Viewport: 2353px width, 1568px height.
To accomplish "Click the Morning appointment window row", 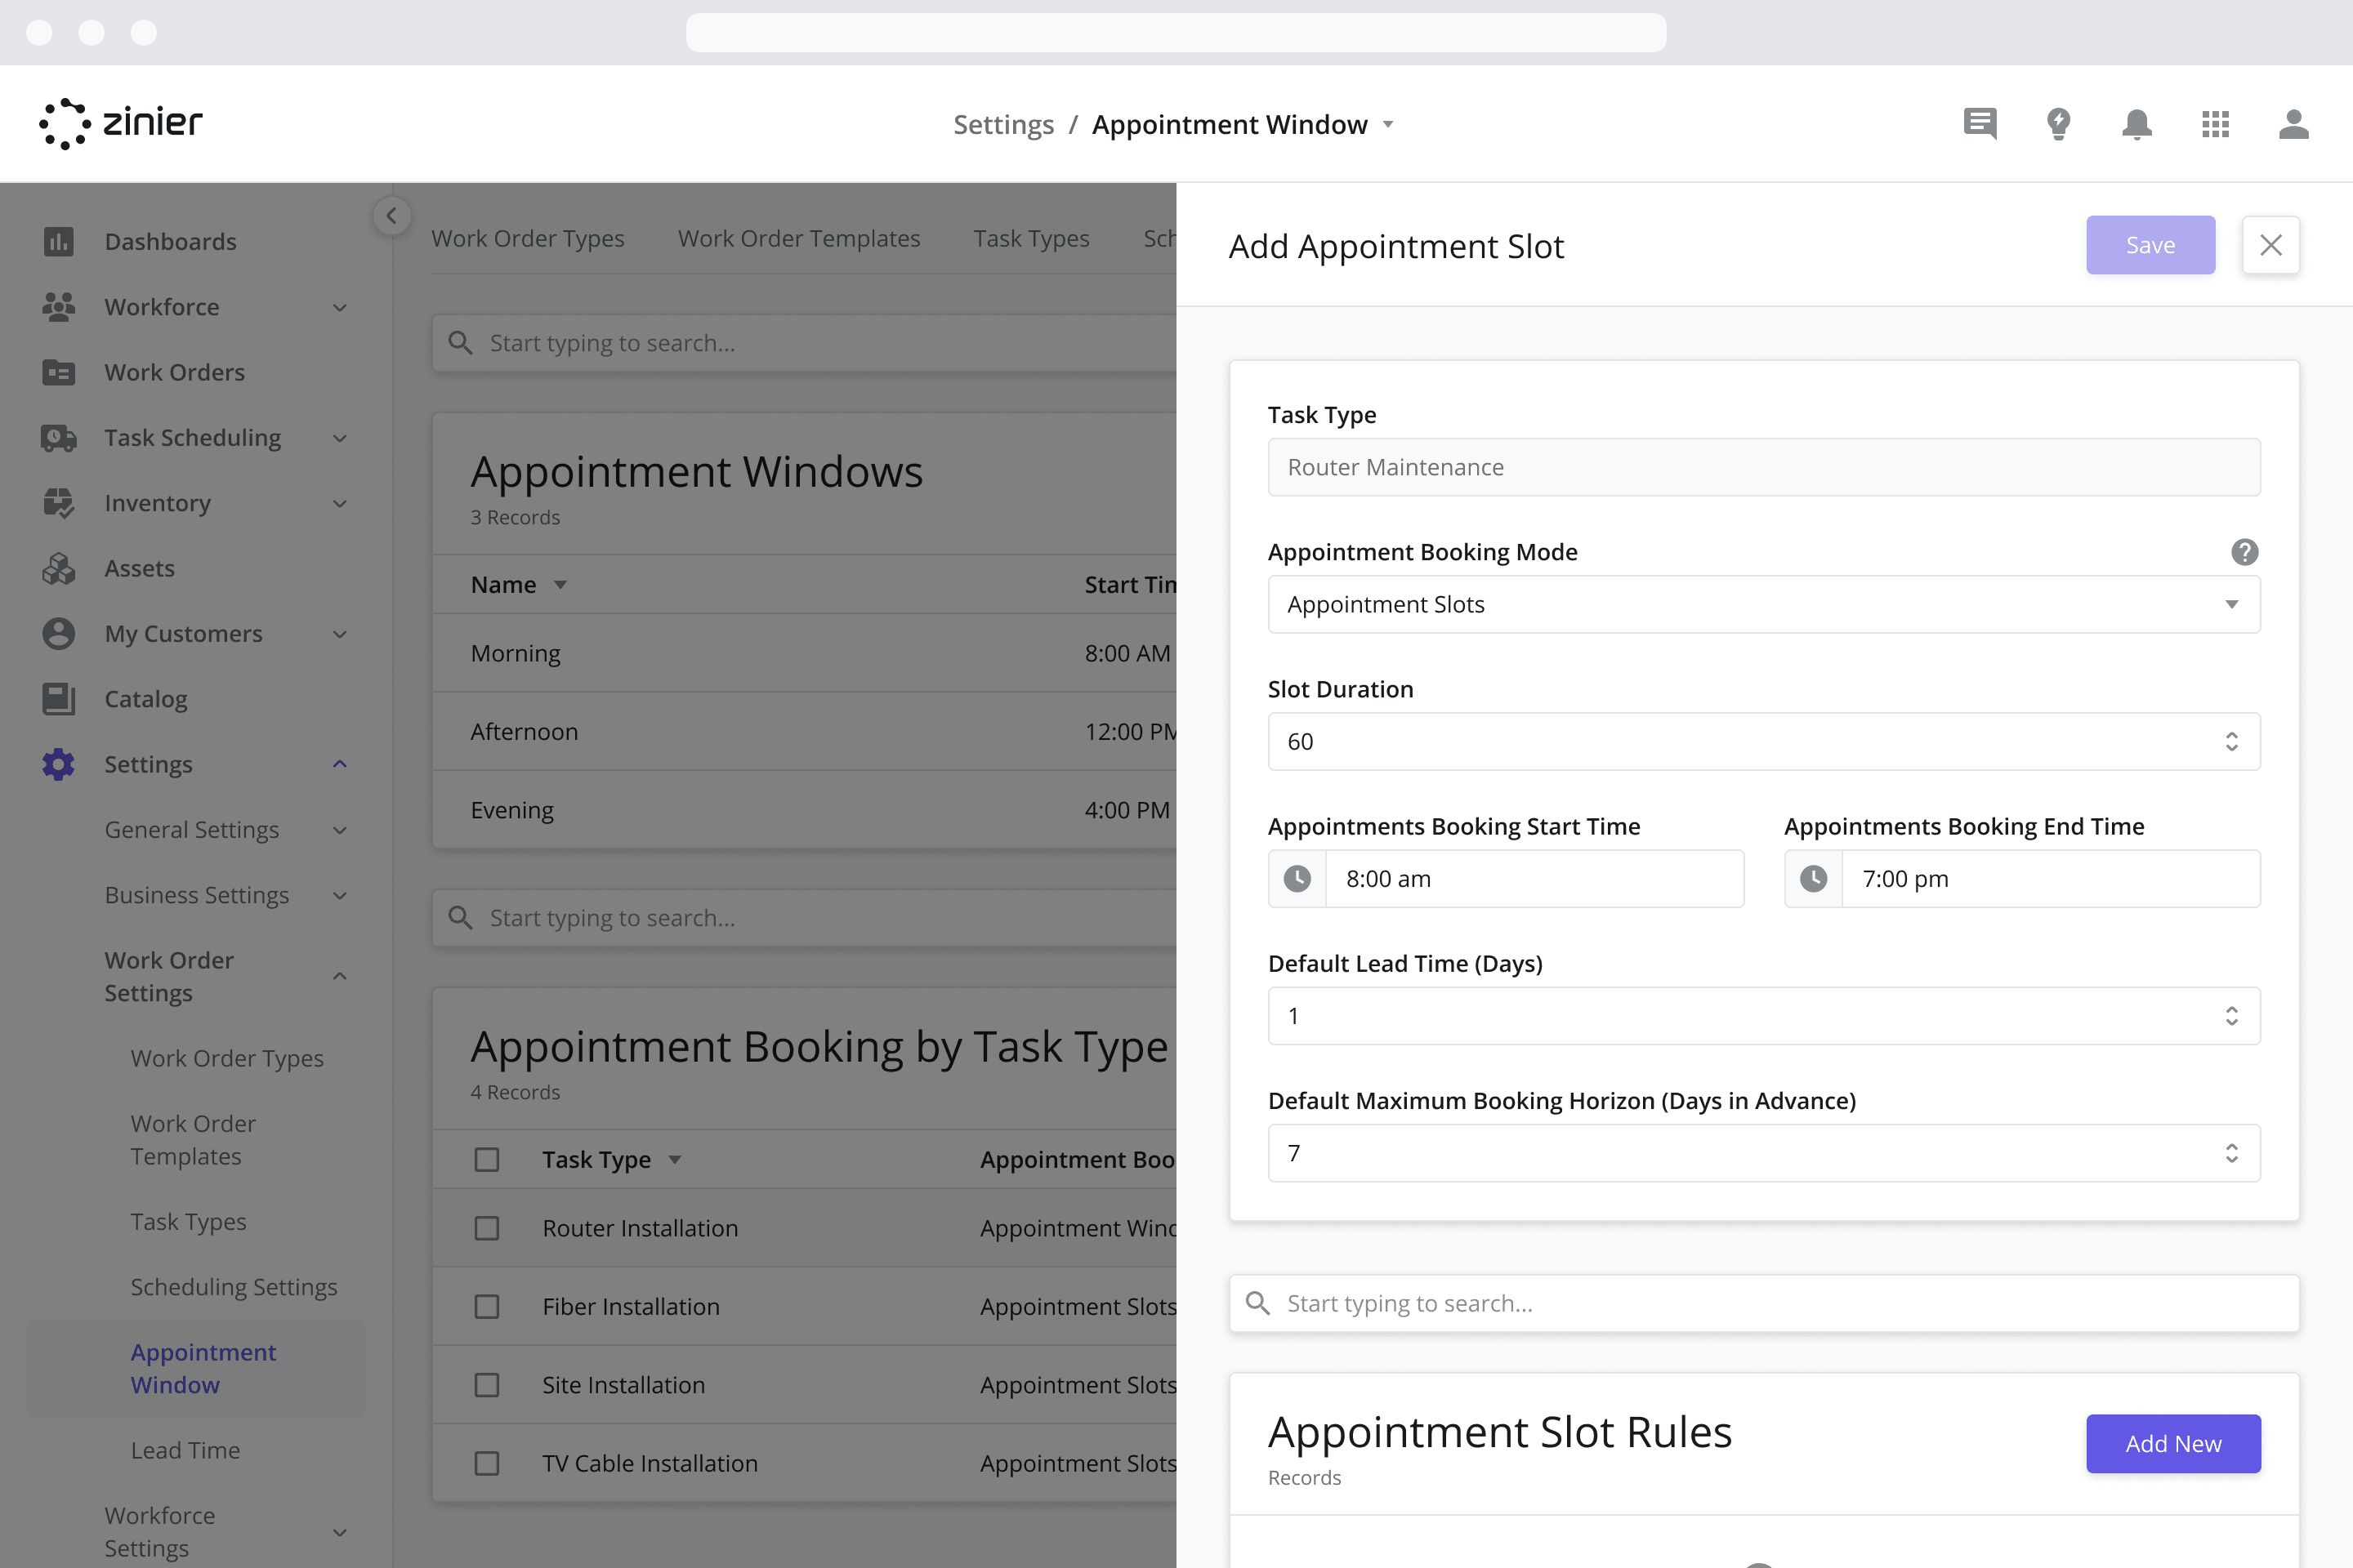I will coord(804,653).
